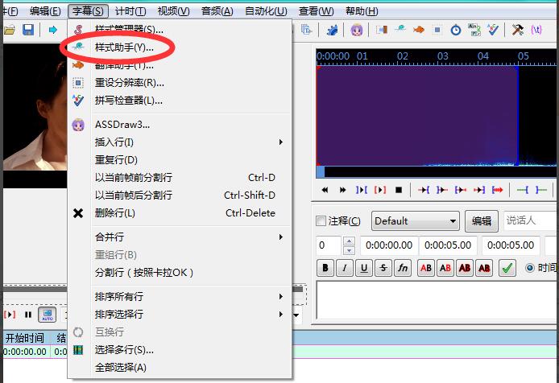The image size is (559, 383).
Task: Play audio before selection start
Action: tap(424, 190)
